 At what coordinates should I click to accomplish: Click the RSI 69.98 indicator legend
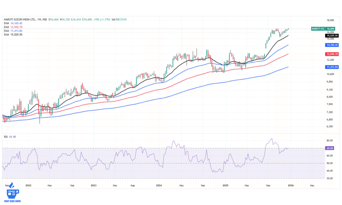[x=10, y=137]
